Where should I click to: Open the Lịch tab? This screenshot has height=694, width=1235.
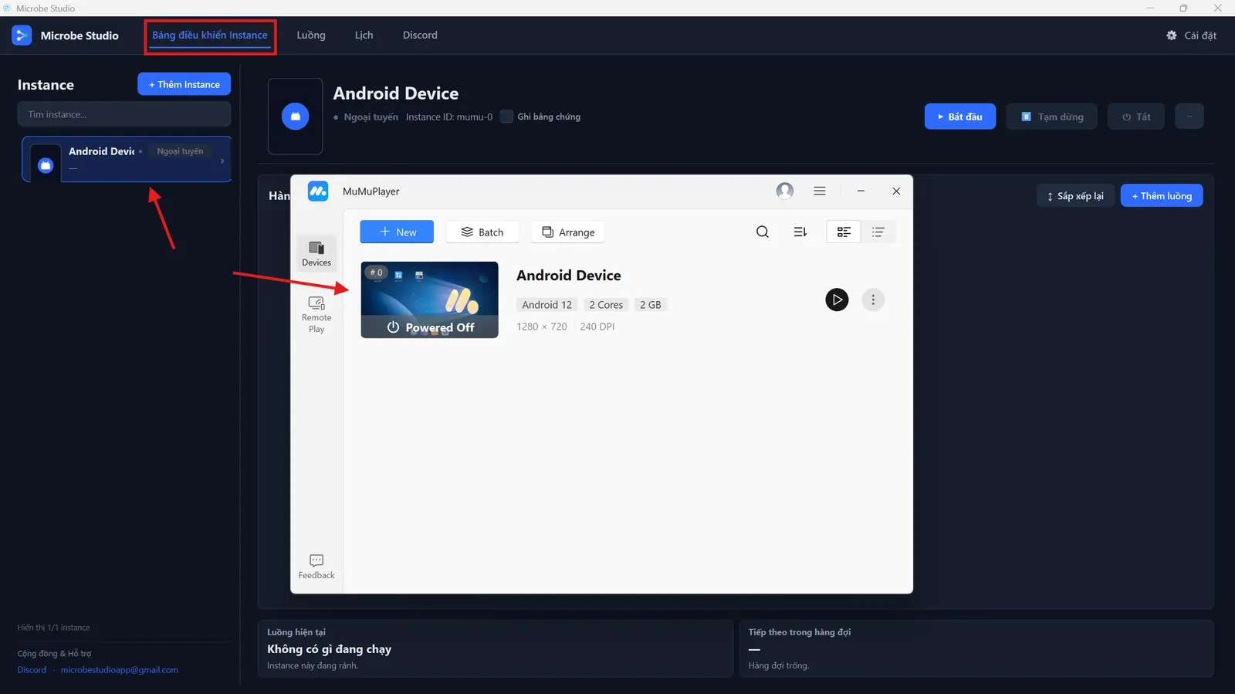coord(364,36)
